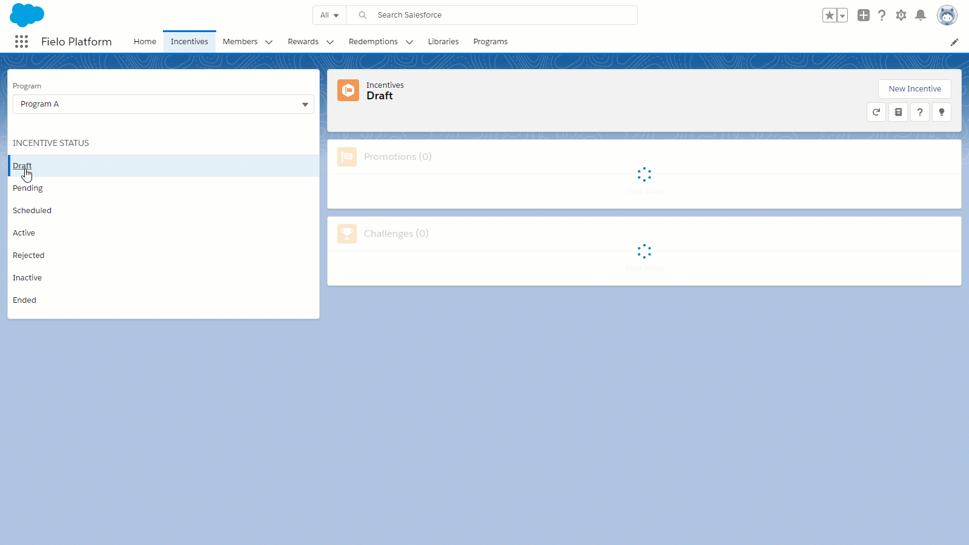Viewport: 969px width, 545px height.
Task: Click the orange Incentives flag icon
Action: (x=348, y=90)
